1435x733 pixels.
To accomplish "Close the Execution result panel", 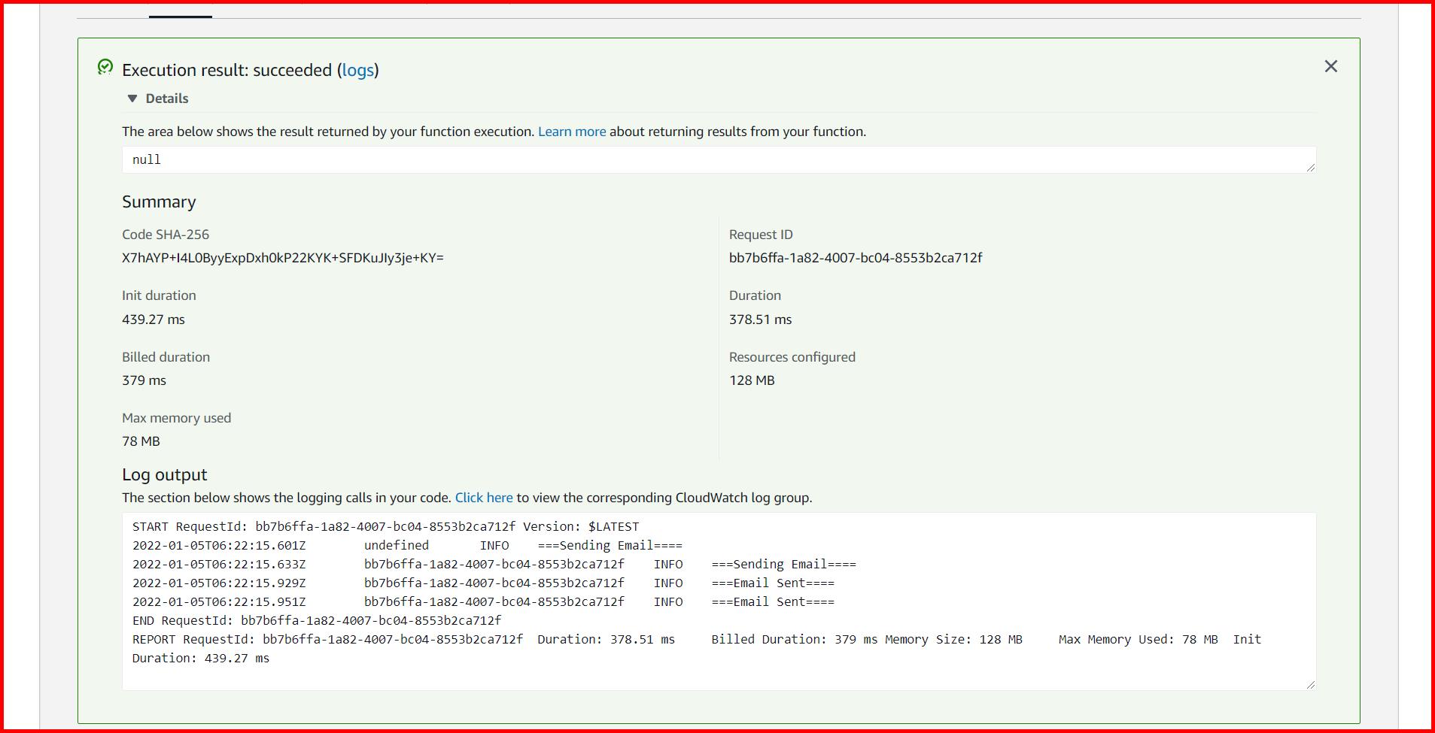I will pyautogui.click(x=1331, y=66).
